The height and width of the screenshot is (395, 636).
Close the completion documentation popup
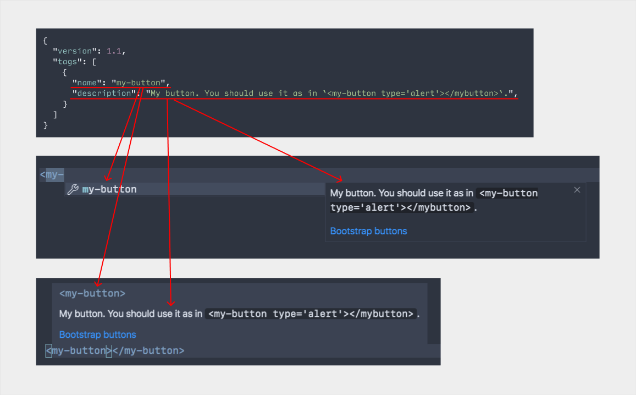click(x=577, y=190)
